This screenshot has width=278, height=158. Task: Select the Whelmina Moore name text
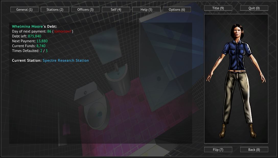point(27,26)
